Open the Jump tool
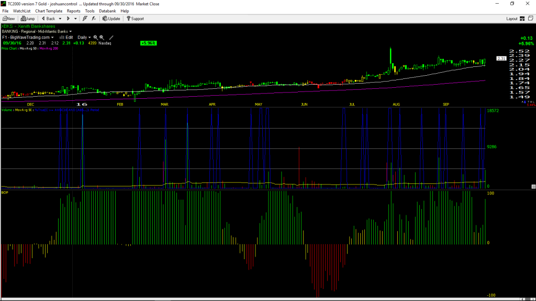 [x=28, y=19]
